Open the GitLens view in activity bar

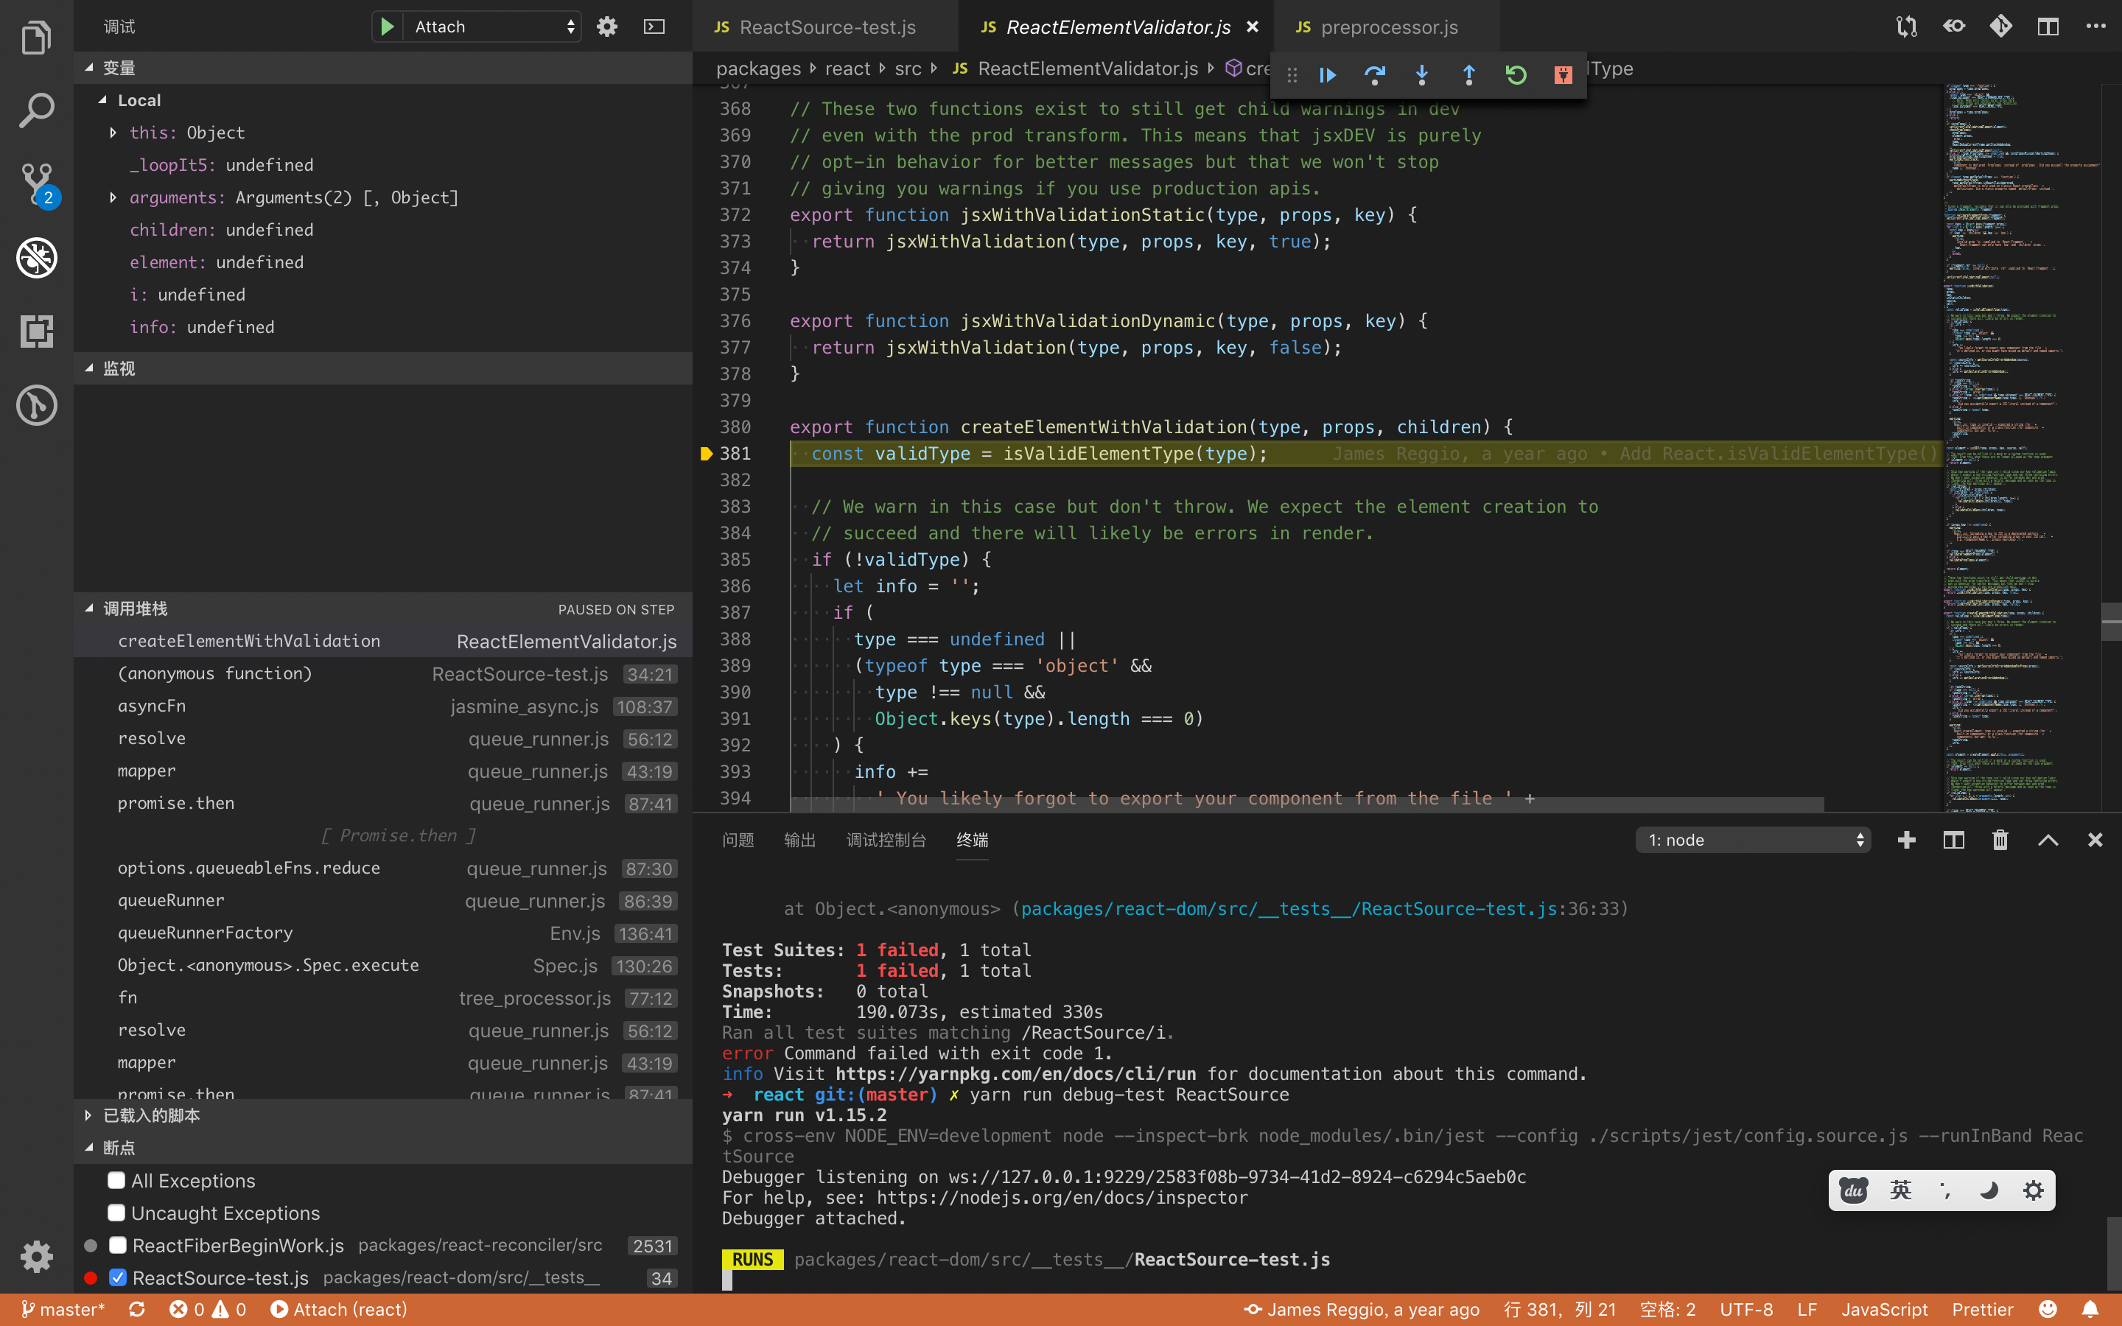[x=36, y=405]
